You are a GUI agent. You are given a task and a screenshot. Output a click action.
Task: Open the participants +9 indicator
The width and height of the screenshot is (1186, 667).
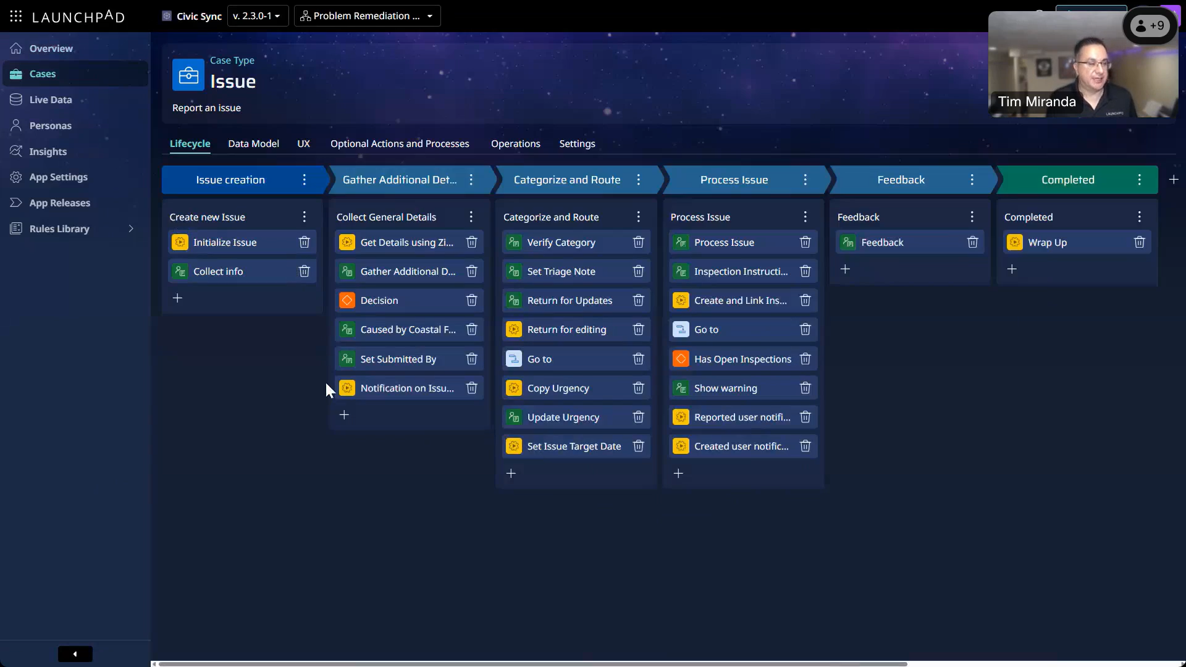click(x=1150, y=26)
